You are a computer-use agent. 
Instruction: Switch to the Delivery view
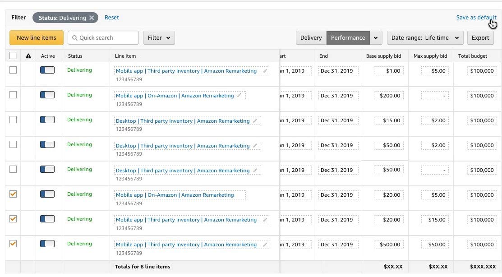(x=311, y=37)
